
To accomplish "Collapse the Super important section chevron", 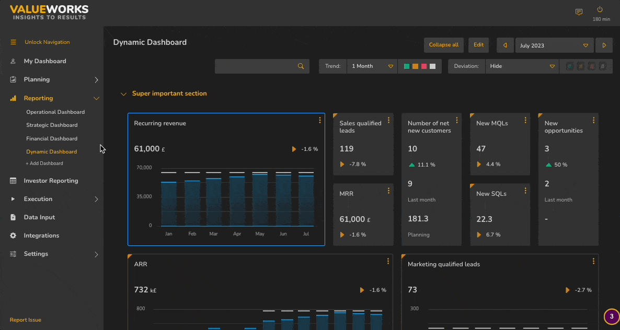I will pos(123,94).
